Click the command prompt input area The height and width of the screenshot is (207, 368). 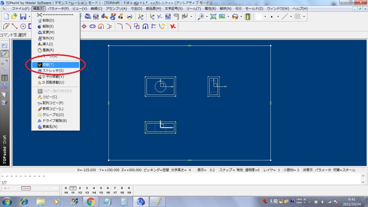click(181, 179)
